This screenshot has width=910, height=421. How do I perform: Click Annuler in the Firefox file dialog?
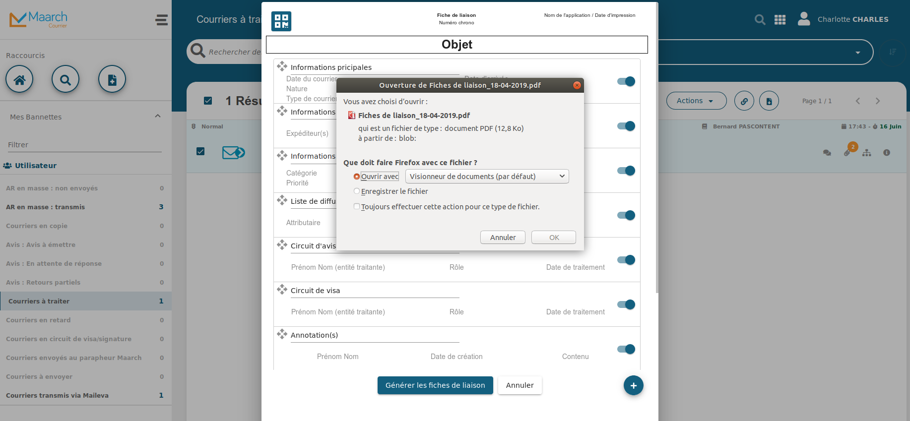pos(503,238)
